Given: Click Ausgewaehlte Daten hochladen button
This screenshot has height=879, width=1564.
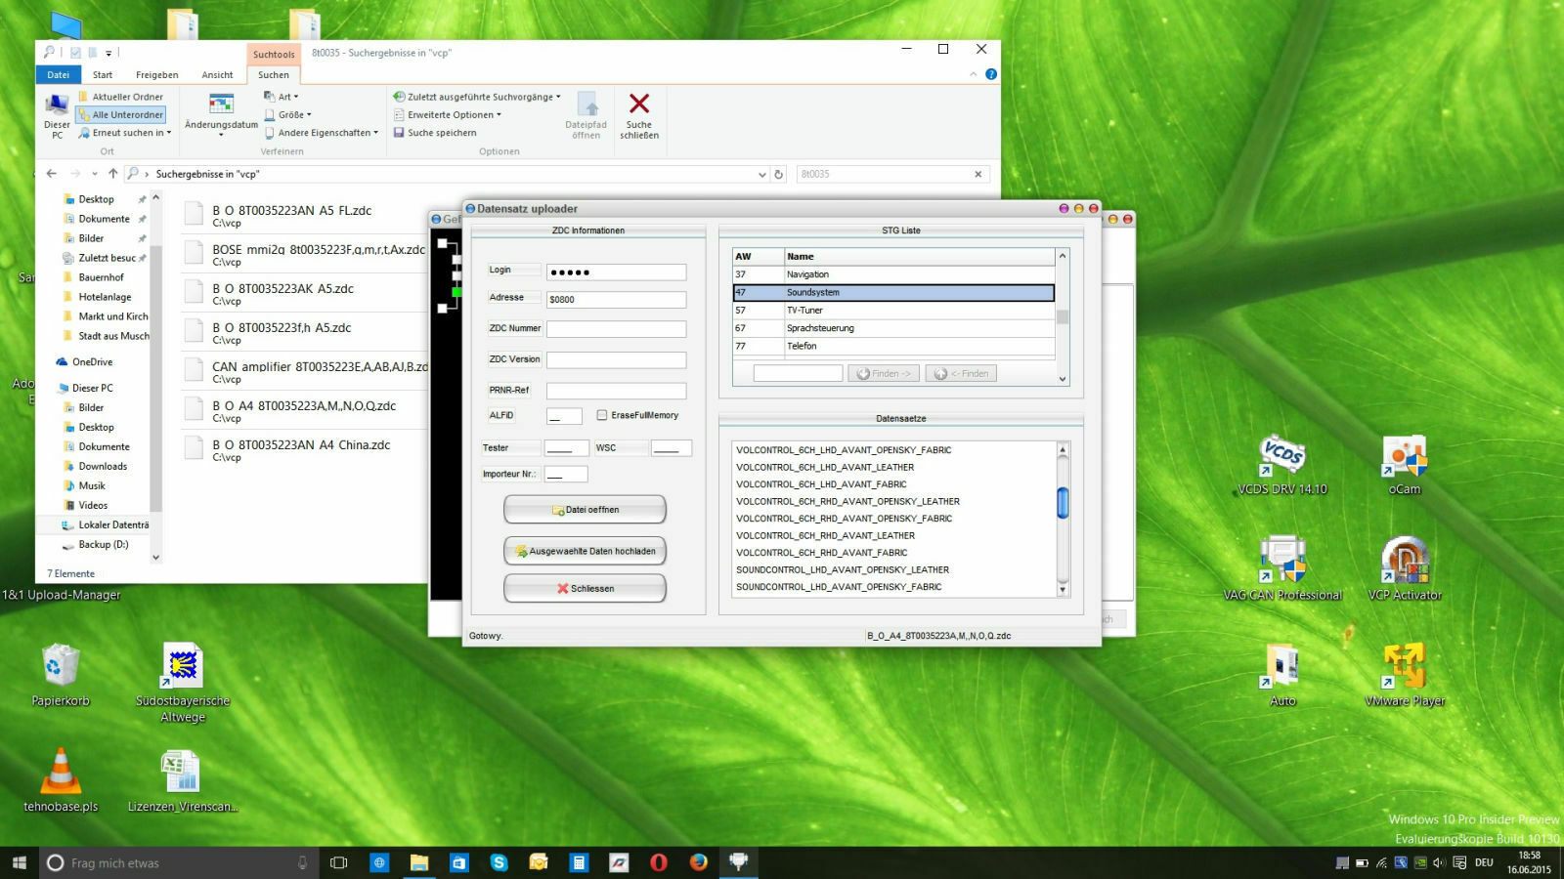Looking at the screenshot, I should 585,551.
